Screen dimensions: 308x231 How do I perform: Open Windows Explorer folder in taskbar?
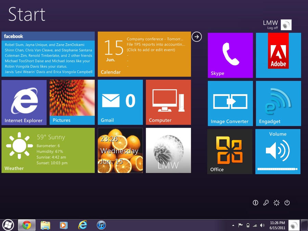click(x=46, y=225)
